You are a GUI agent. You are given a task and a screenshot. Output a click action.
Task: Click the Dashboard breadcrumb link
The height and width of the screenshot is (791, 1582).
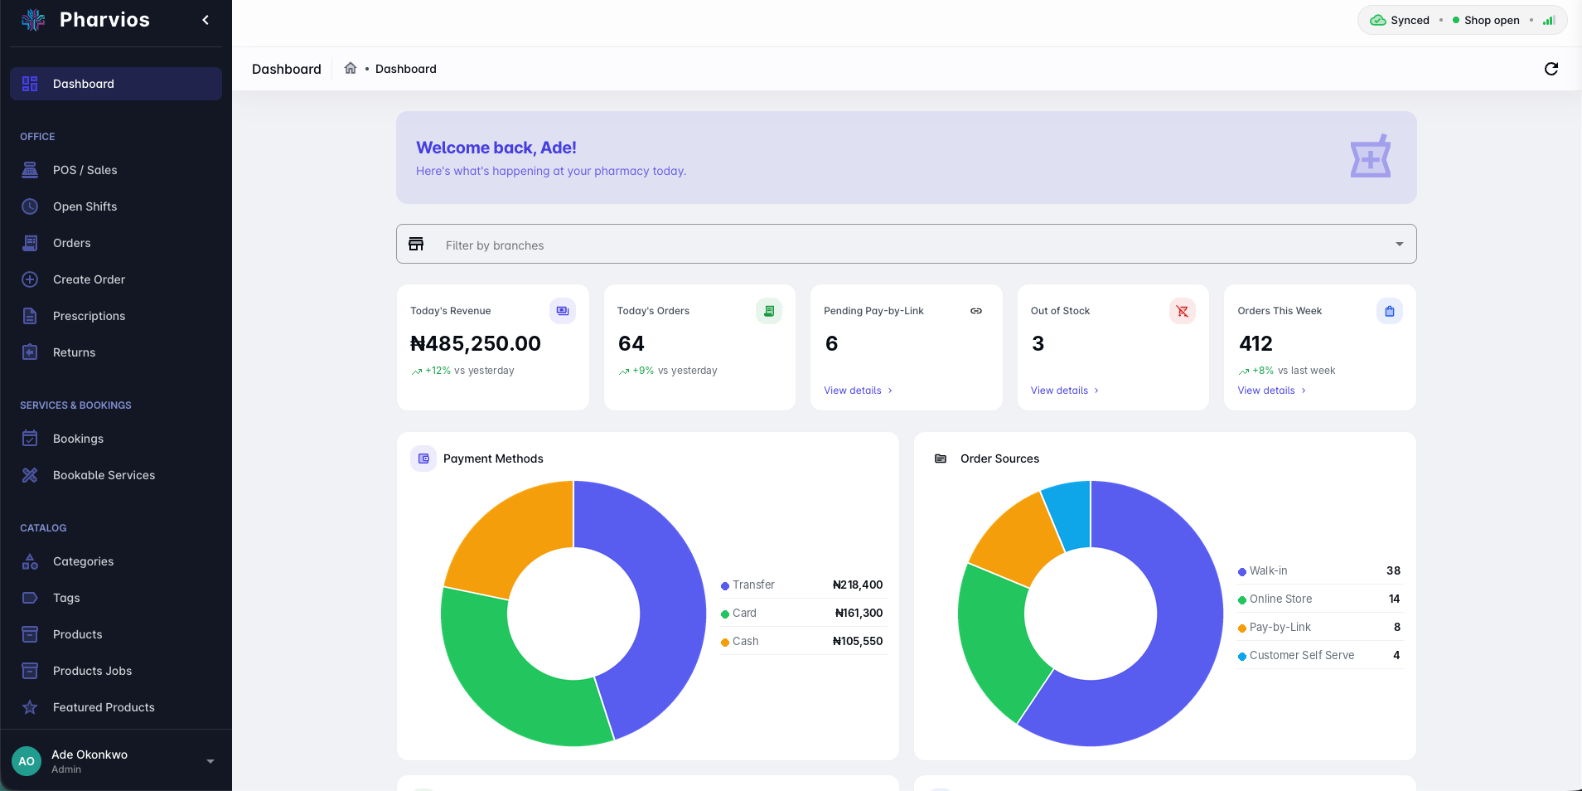(x=406, y=69)
